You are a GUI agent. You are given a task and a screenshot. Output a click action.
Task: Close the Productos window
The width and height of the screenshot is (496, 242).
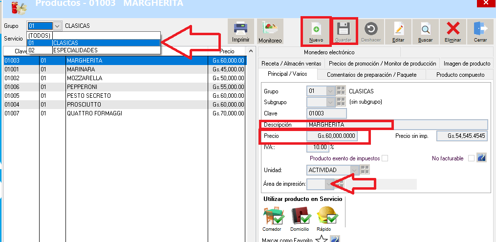click(486, 3)
